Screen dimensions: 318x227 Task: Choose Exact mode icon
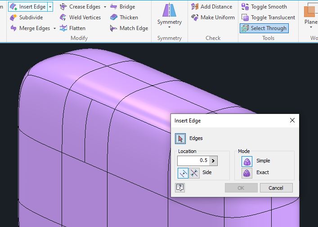(247, 173)
